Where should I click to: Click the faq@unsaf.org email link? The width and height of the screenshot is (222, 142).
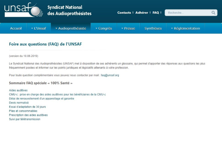click(x=110, y=75)
